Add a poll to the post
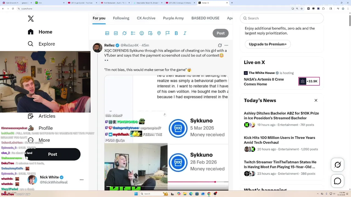The image size is (351, 197). pos(133,33)
